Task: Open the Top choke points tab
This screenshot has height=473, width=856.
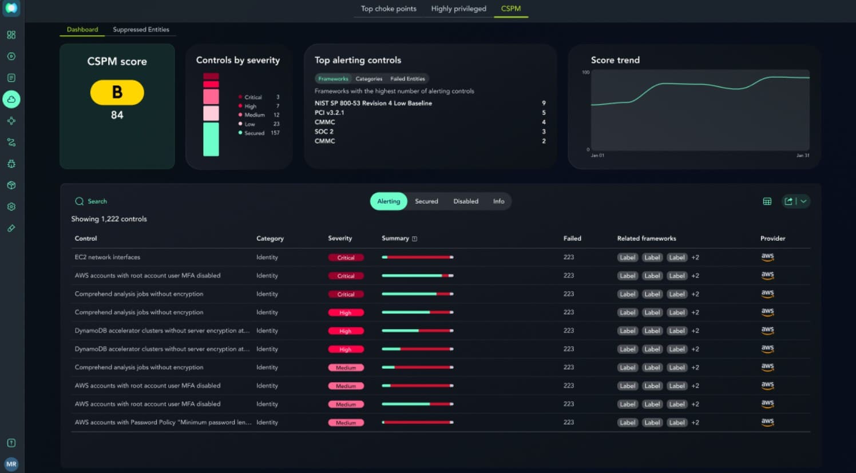Action: point(389,9)
